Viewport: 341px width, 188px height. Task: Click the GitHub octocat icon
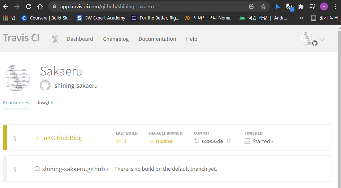pos(45,86)
